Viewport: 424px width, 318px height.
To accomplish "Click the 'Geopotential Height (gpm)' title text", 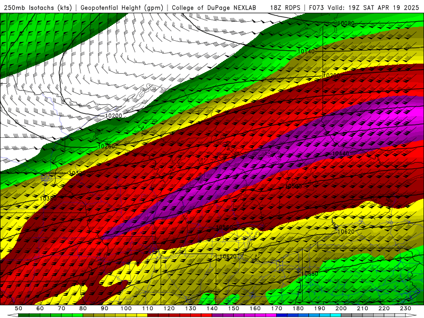I will (122, 7).
